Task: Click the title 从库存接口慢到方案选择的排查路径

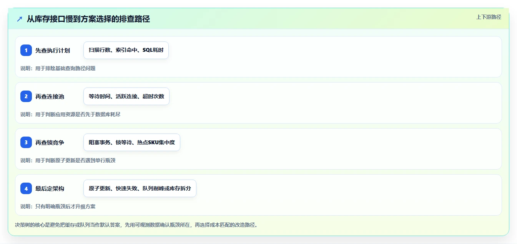Action: 88,19
